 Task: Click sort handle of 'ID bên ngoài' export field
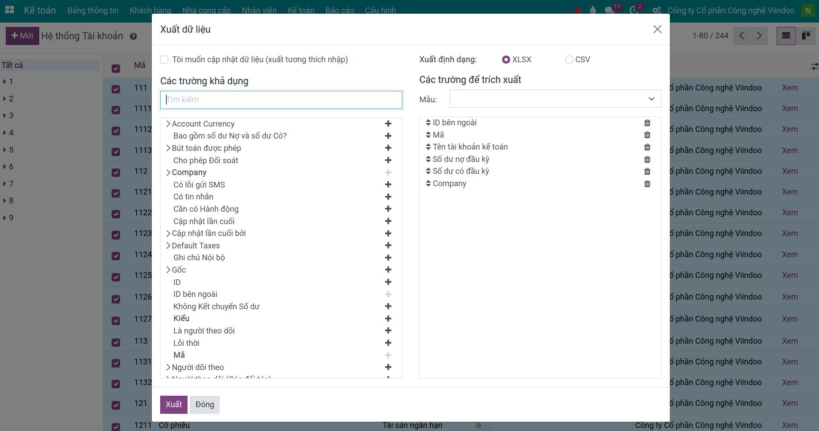[x=428, y=123]
